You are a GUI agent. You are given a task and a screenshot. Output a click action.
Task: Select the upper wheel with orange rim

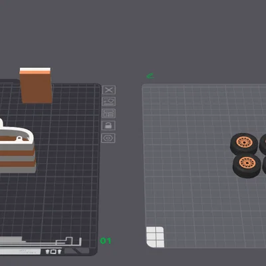pyautogui.click(x=244, y=144)
